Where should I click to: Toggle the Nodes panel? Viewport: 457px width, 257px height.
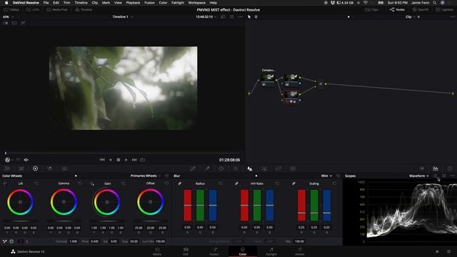(x=397, y=9)
